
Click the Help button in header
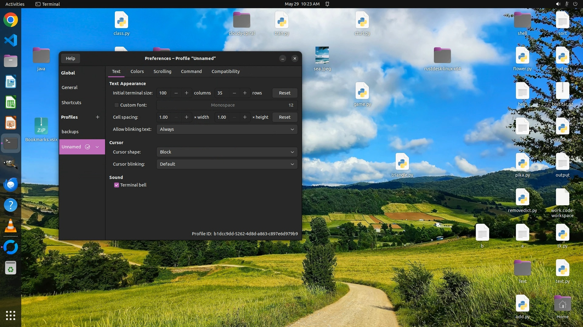70,58
